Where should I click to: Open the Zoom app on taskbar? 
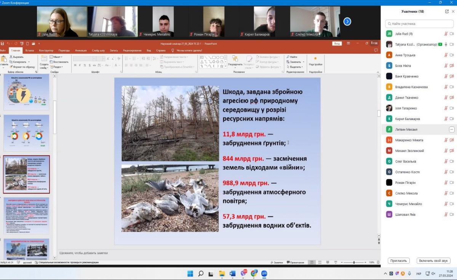[x=264, y=274]
